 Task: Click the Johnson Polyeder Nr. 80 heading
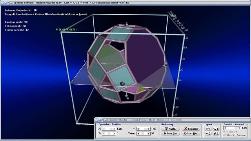[x=21, y=10]
